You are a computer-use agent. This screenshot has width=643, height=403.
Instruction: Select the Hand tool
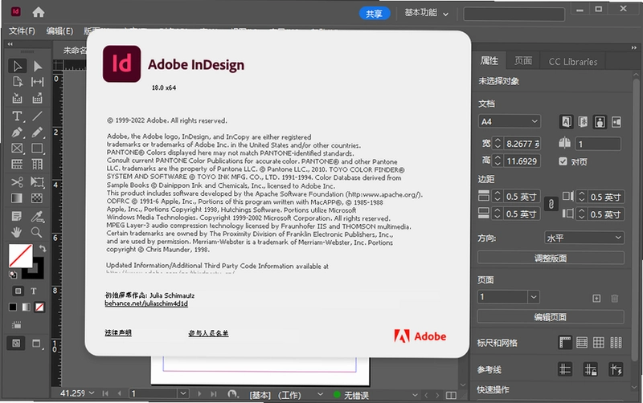coord(17,232)
